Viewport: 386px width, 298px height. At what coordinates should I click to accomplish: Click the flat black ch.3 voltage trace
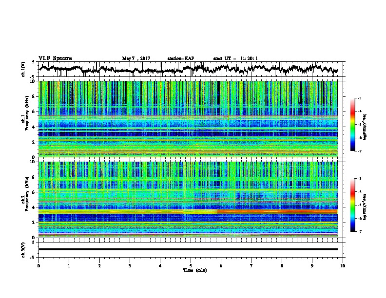[188, 249]
